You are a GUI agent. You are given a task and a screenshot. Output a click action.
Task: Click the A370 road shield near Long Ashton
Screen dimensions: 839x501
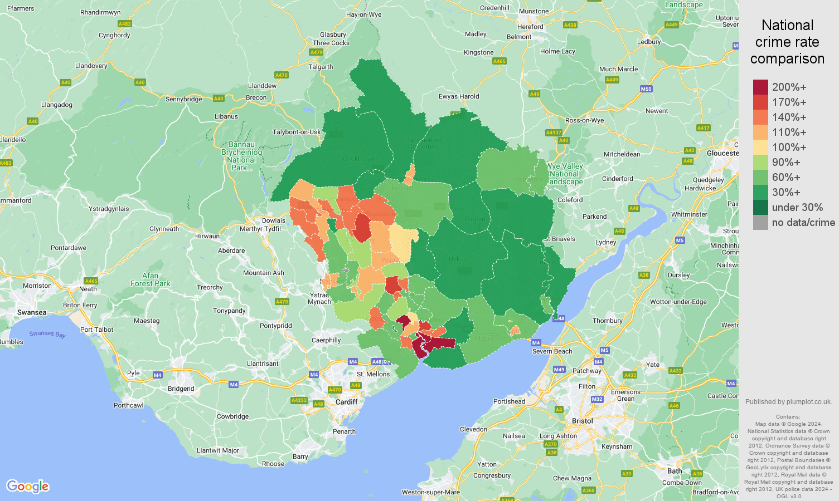point(551,444)
